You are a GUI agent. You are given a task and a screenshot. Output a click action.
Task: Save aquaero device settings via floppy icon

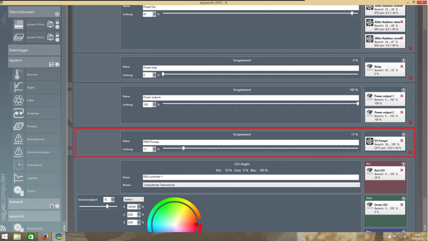click(x=52, y=64)
